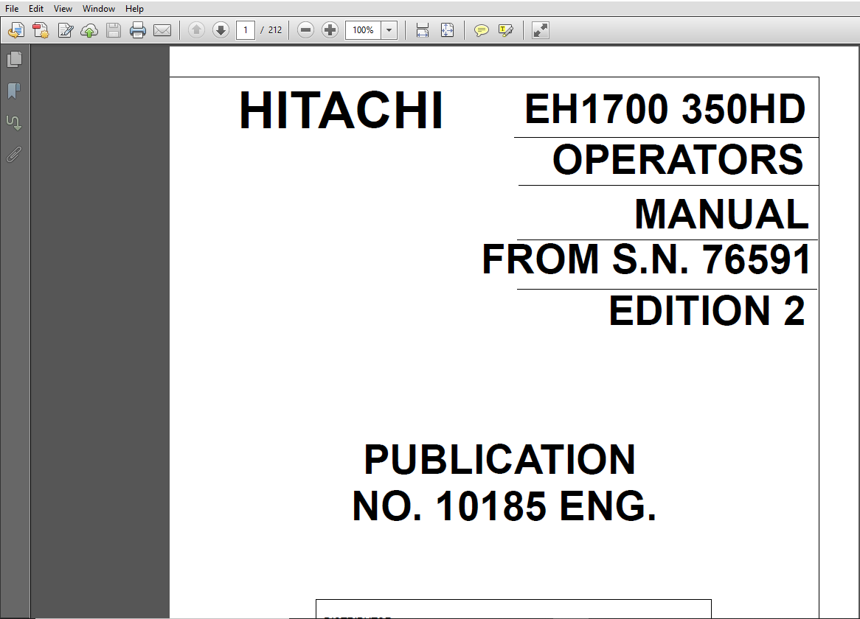The width and height of the screenshot is (860, 619).
Task: Click the FROM S.N. 76591 text
Action: pos(647,259)
